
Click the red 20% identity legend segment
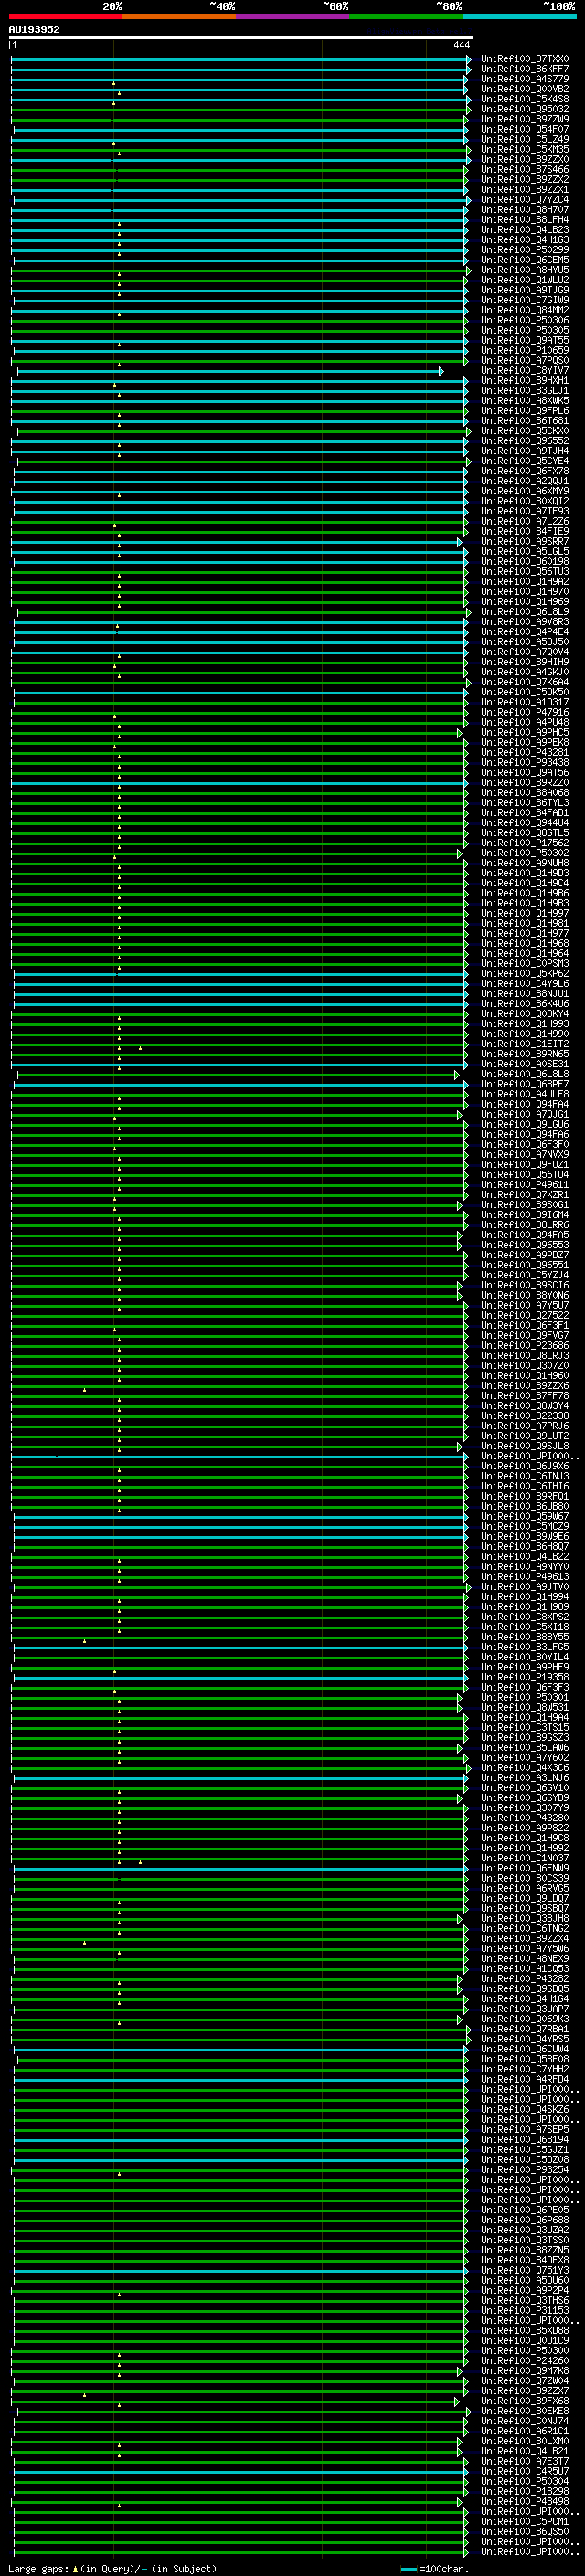point(65,16)
